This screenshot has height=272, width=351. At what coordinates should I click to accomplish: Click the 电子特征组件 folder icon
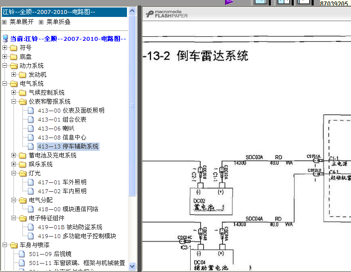pos(22,218)
